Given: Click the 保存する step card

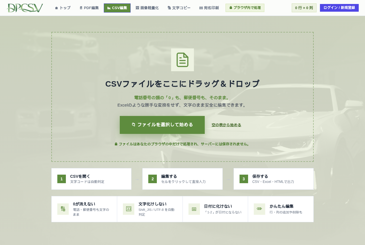Looking at the screenshot, I should pyautogui.click(x=273, y=179).
